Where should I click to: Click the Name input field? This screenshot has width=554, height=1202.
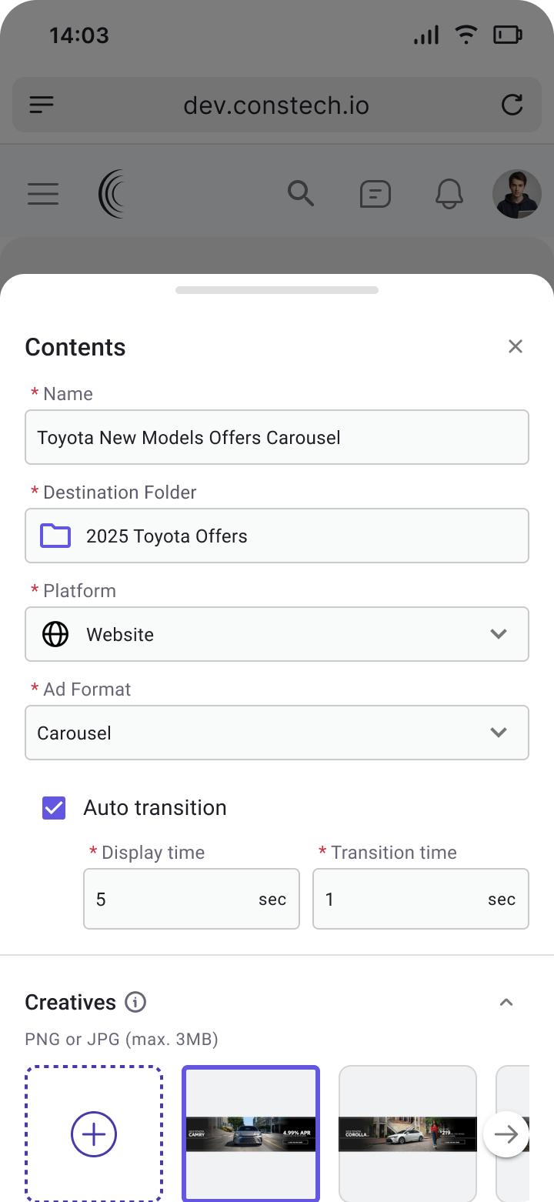pyautogui.click(x=277, y=437)
